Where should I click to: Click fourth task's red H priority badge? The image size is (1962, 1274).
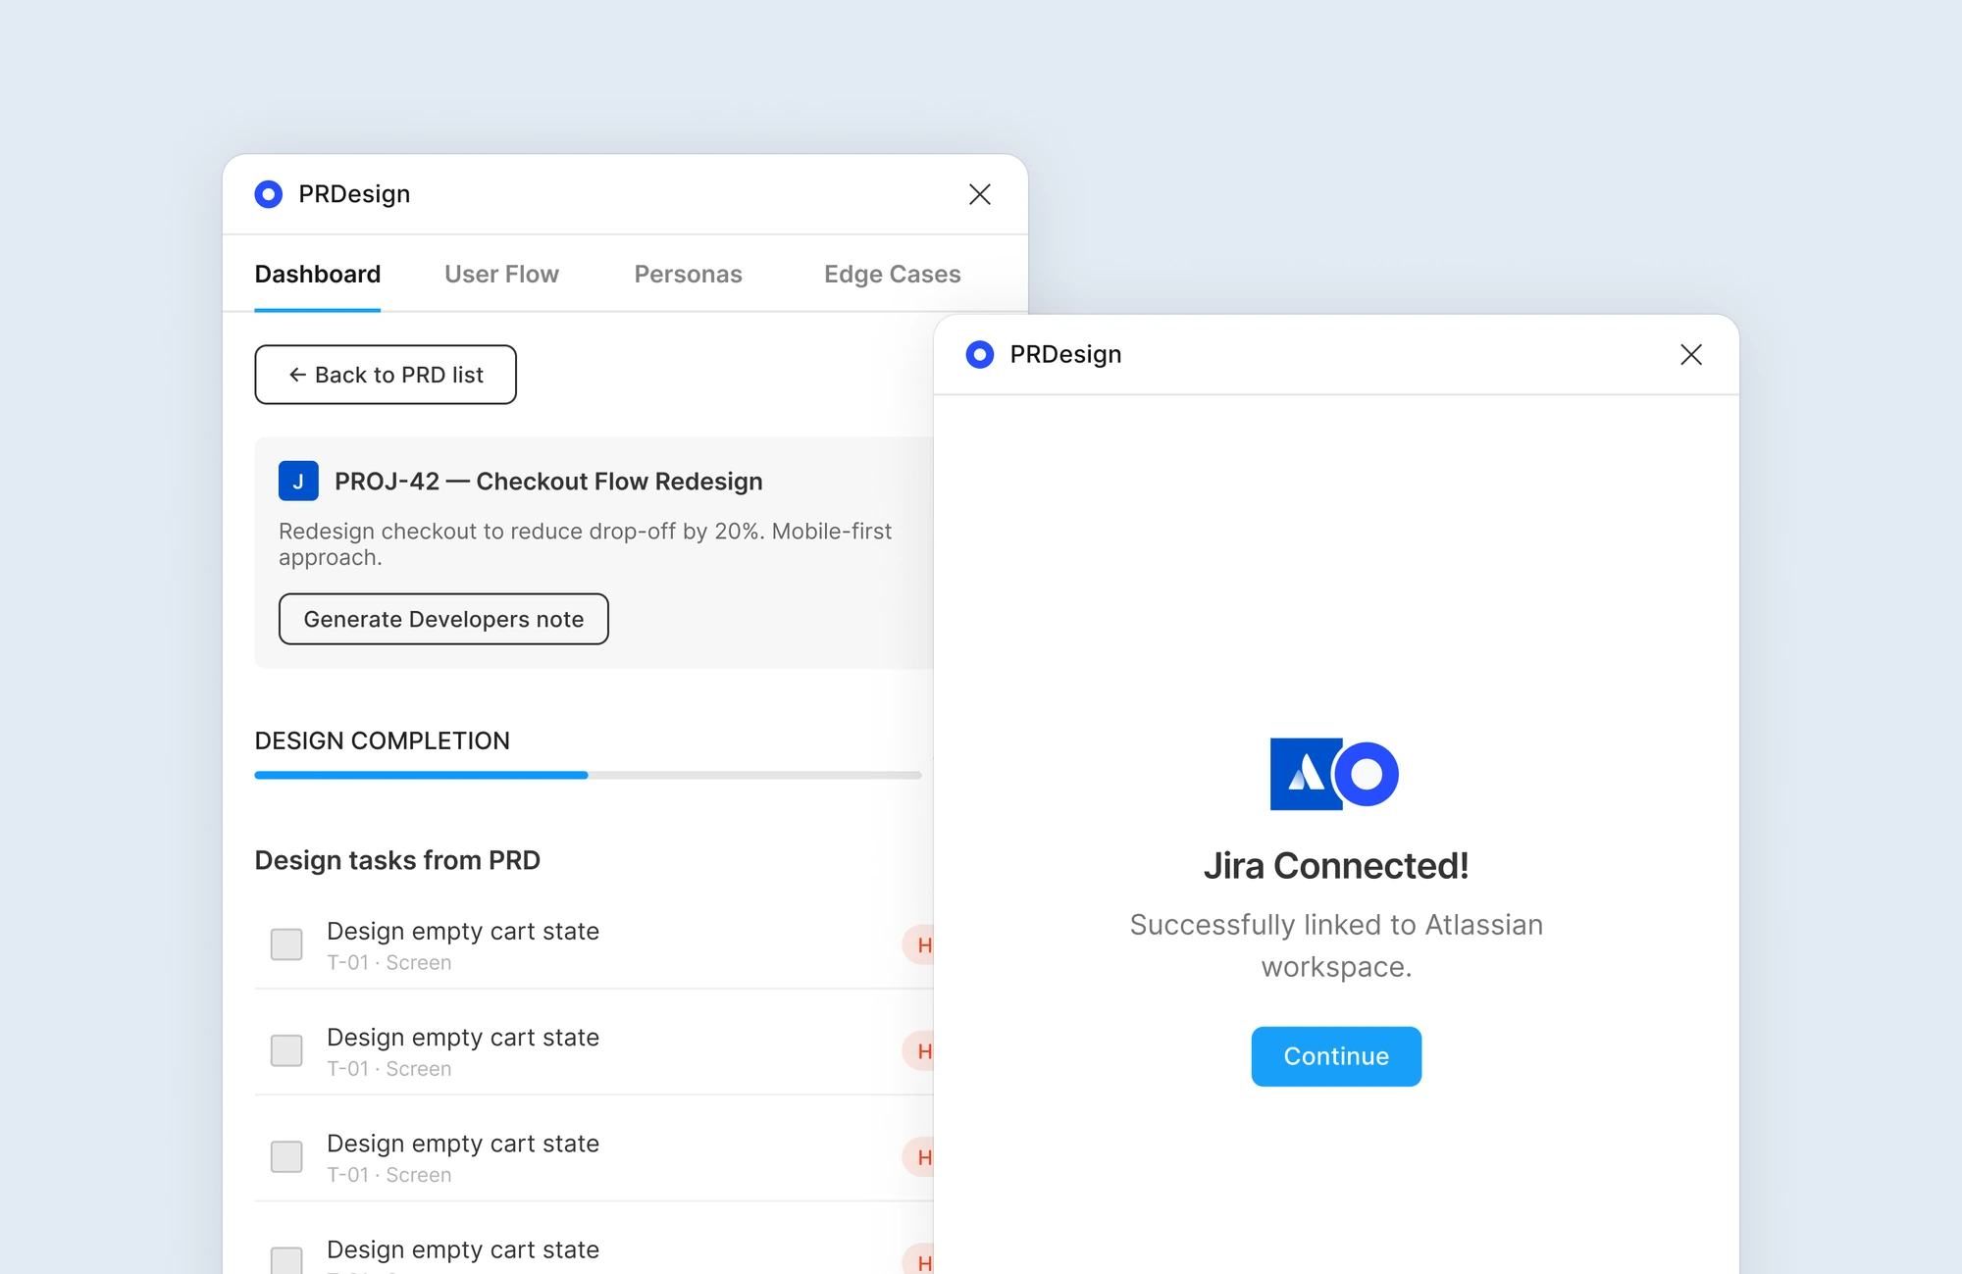pyautogui.click(x=919, y=1259)
